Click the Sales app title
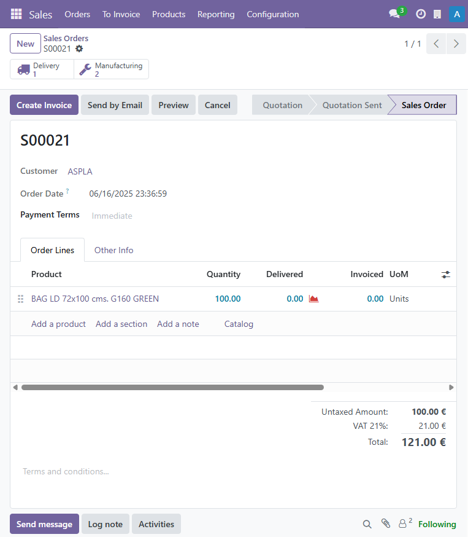468x537 pixels. coord(40,15)
